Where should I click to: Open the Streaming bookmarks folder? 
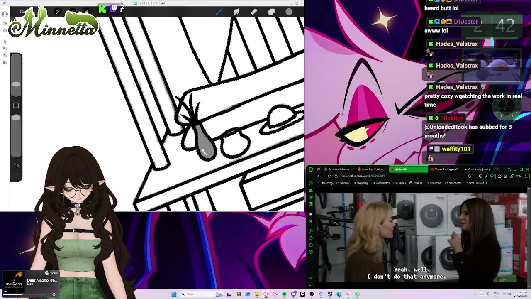[325, 183]
